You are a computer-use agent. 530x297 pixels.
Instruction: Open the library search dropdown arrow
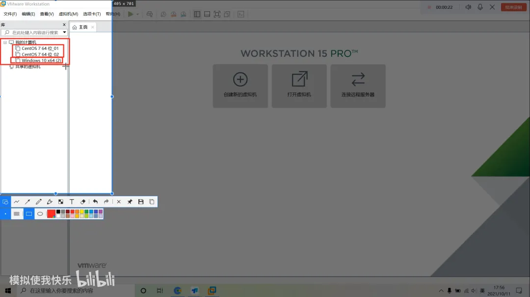(x=64, y=32)
